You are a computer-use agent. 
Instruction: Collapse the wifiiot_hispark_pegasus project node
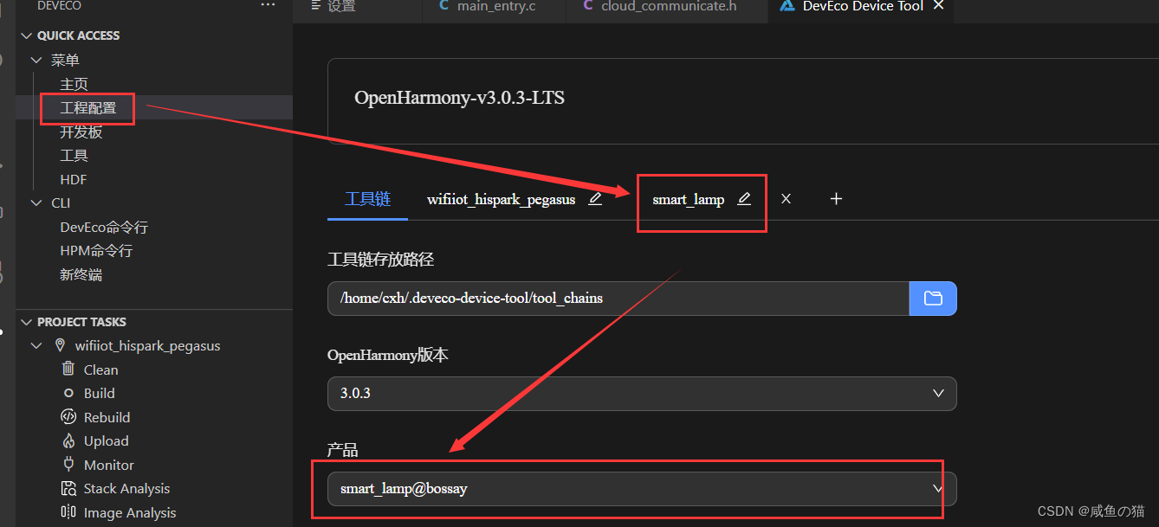36,346
